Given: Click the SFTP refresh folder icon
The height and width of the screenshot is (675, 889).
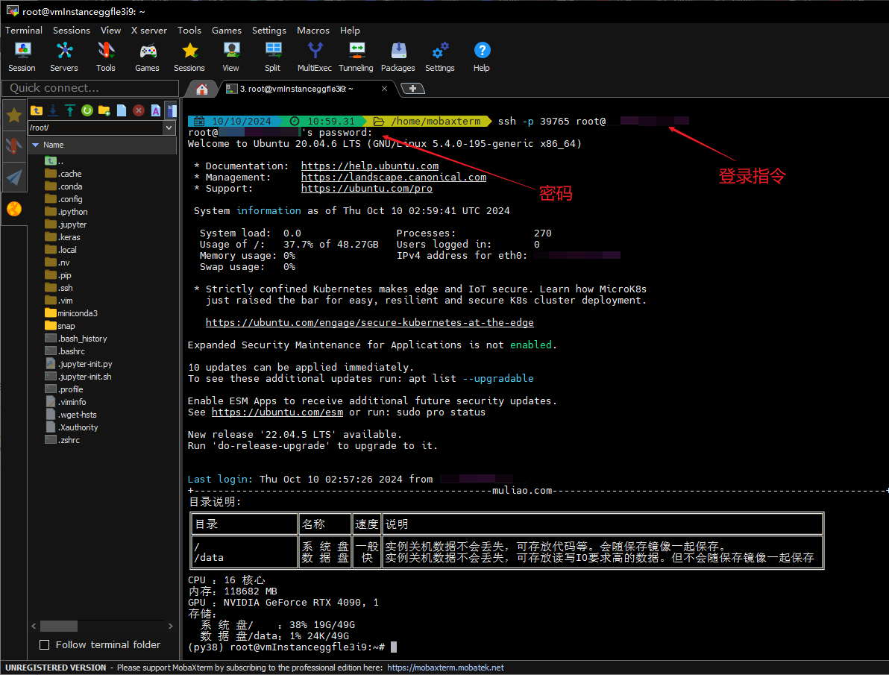Looking at the screenshot, I should point(87,110).
